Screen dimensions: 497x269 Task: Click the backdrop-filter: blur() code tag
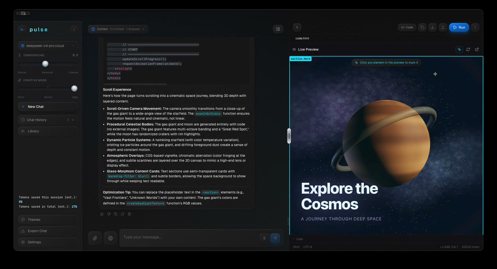(x=128, y=176)
